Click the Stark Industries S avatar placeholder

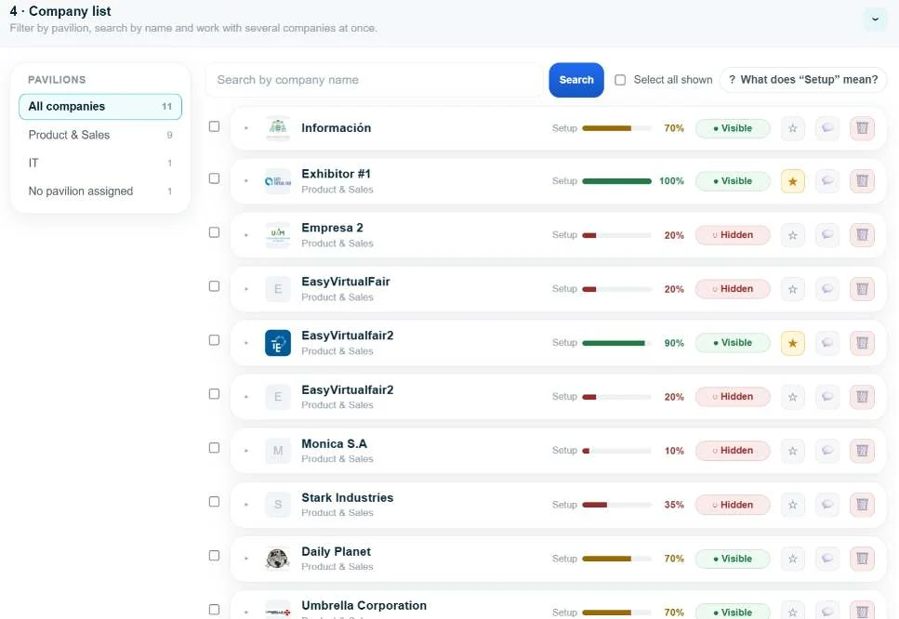pos(277,505)
